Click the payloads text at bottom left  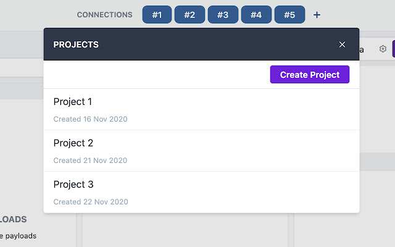(x=19, y=236)
